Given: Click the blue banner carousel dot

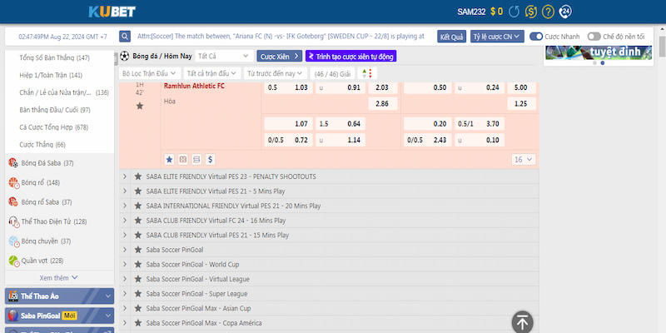Looking at the screenshot, I should coord(602,63).
